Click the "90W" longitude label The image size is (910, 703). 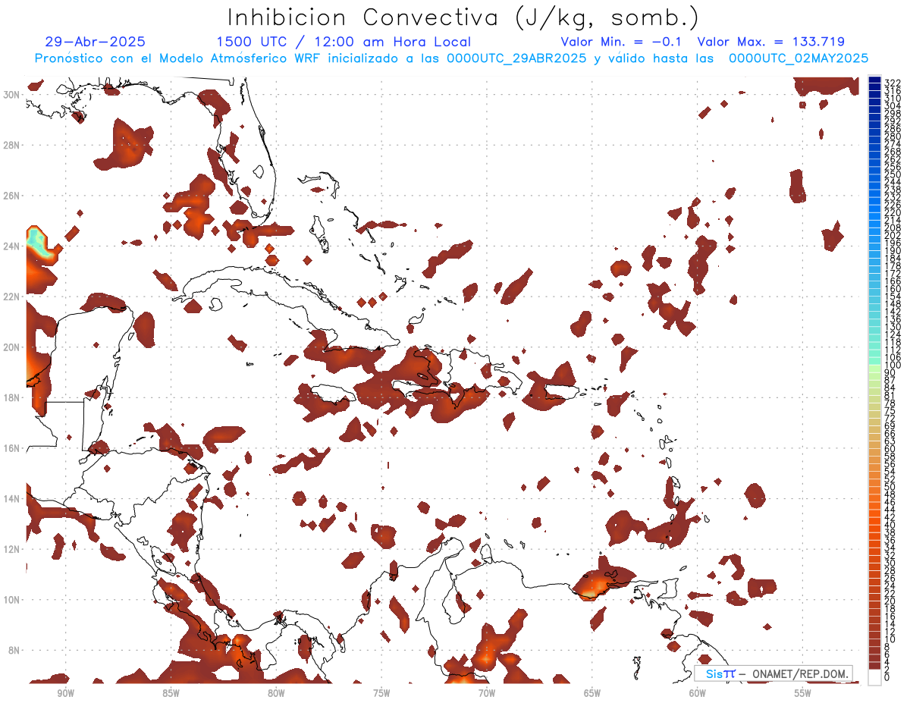tap(65, 694)
